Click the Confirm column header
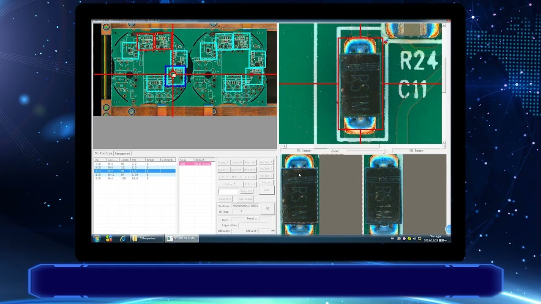Screen dimensions: 541x304 (x=168, y=160)
